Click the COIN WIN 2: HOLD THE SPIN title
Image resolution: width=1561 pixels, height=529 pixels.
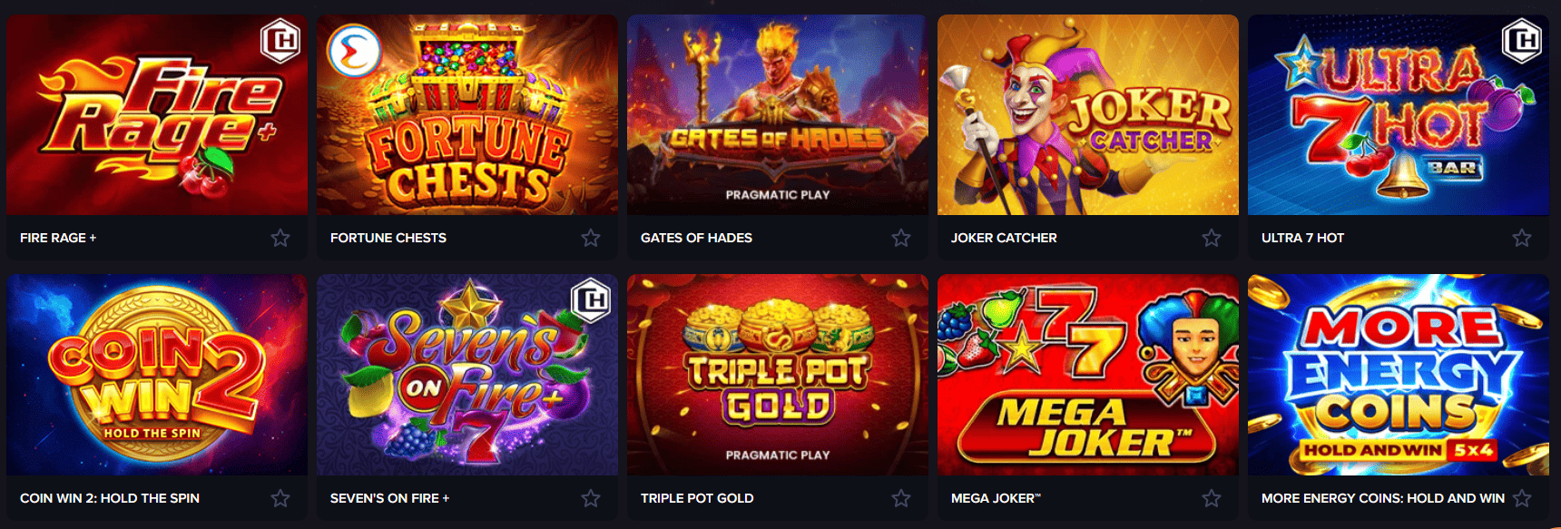(110, 498)
